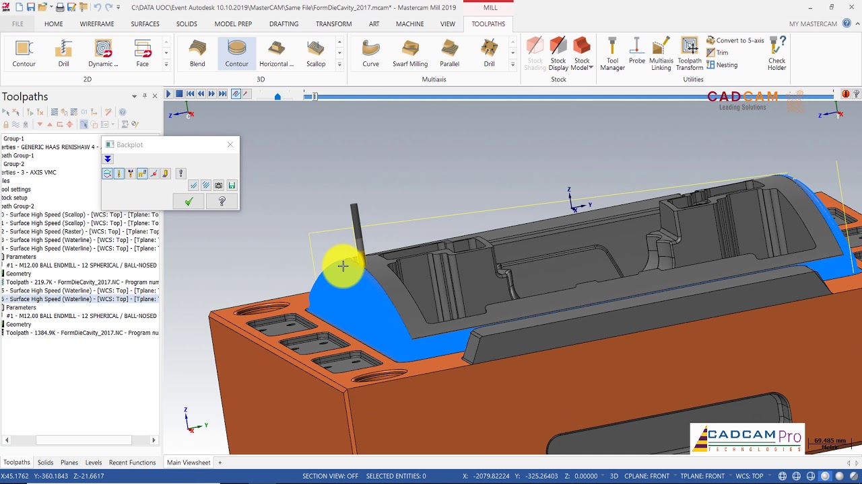Open the MACHINE ribbon tab
The width and height of the screenshot is (862, 484).
point(409,24)
